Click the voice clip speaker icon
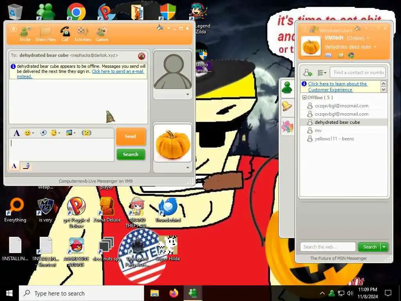 43,133
